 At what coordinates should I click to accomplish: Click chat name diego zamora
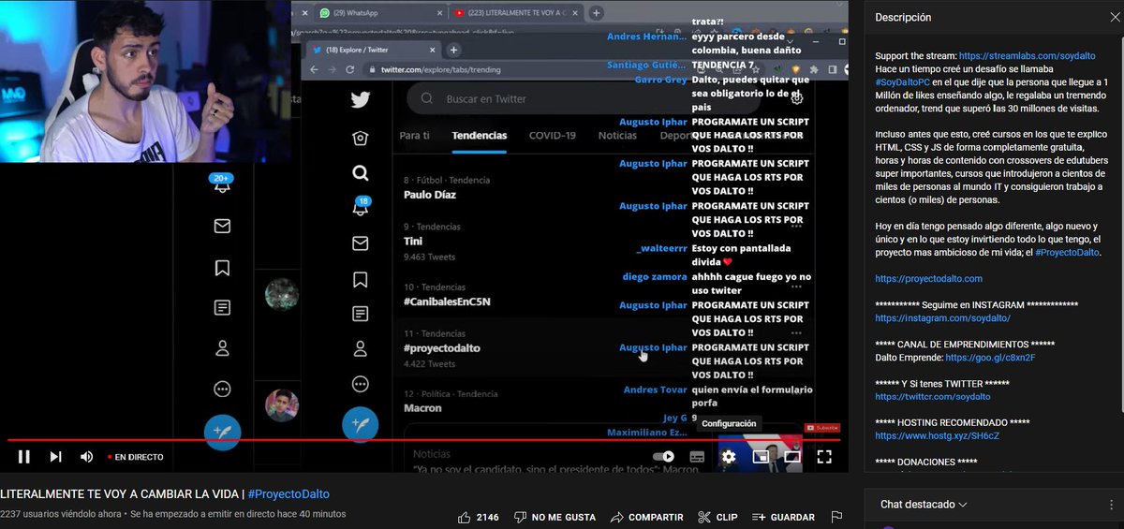click(x=655, y=277)
